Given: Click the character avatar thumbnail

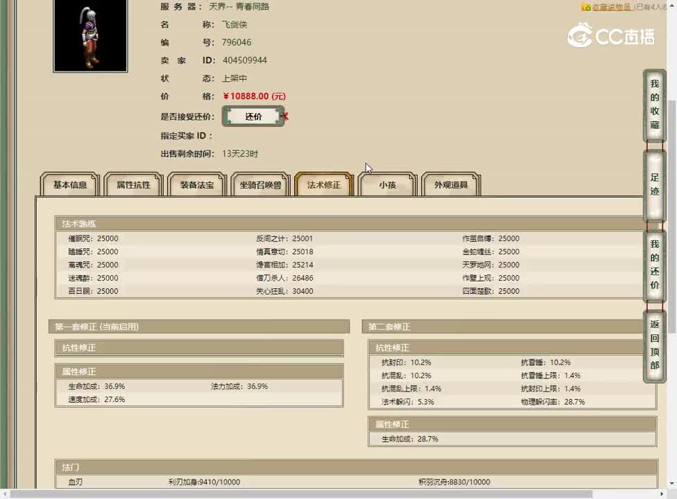Looking at the screenshot, I should click(x=90, y=35).
